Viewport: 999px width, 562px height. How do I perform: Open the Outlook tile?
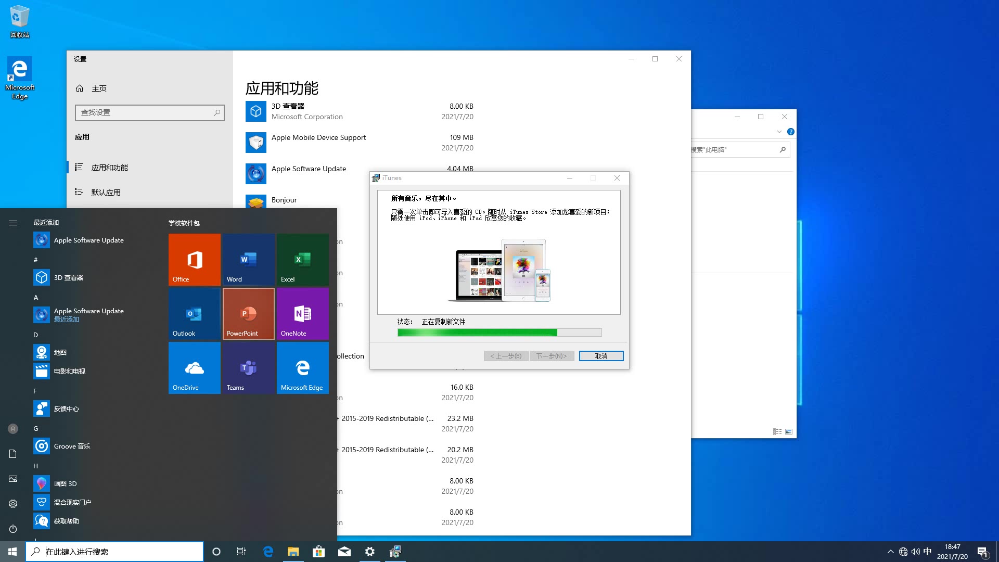(195, 313)
